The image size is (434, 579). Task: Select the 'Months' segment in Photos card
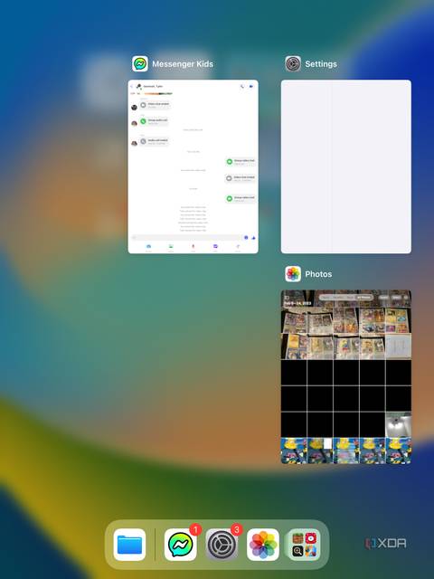click(337, 298)
